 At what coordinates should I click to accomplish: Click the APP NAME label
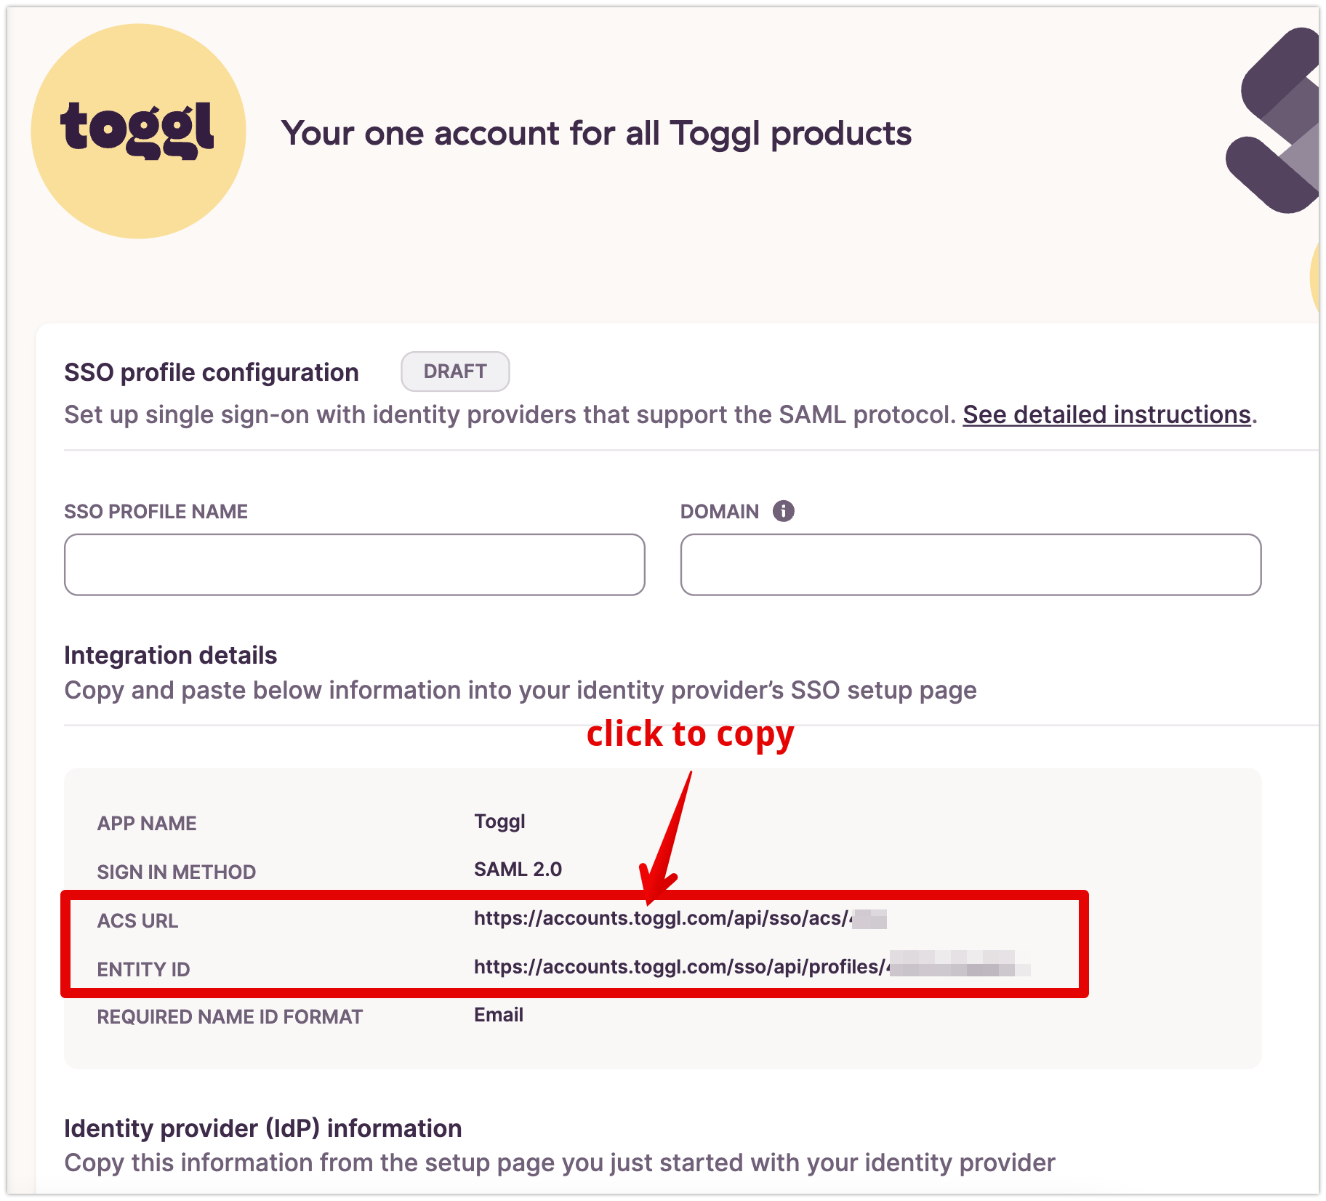click(x=147, y=824)
